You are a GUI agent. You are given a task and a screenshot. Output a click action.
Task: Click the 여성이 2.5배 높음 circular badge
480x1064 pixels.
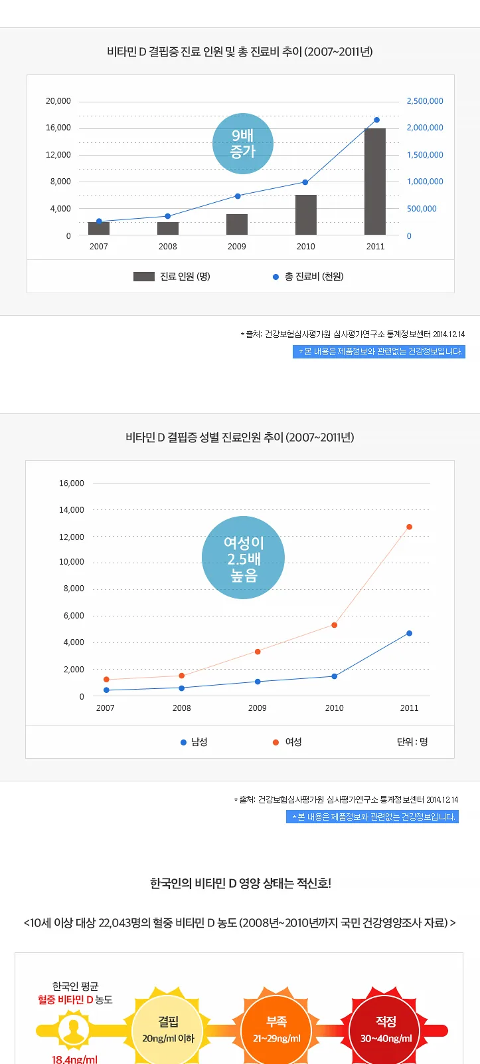[243, 558]
